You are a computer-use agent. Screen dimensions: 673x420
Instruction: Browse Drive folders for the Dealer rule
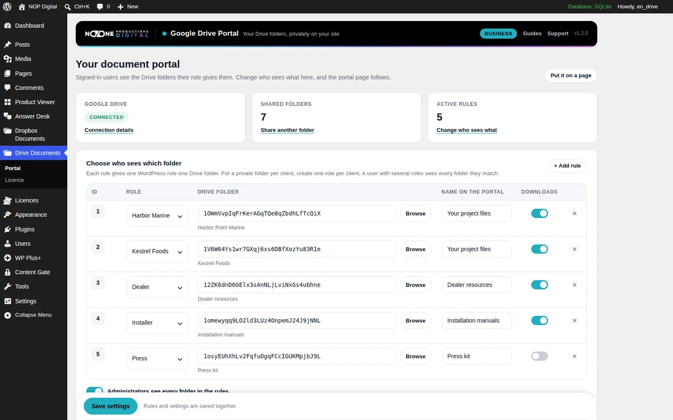pyautogui.click(x=415, y=285)
